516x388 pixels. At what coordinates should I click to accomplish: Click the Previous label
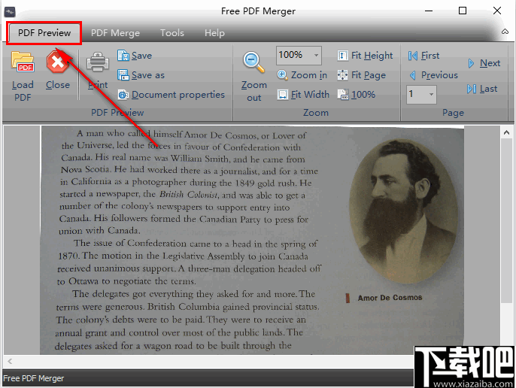click(x=439, y=75)
